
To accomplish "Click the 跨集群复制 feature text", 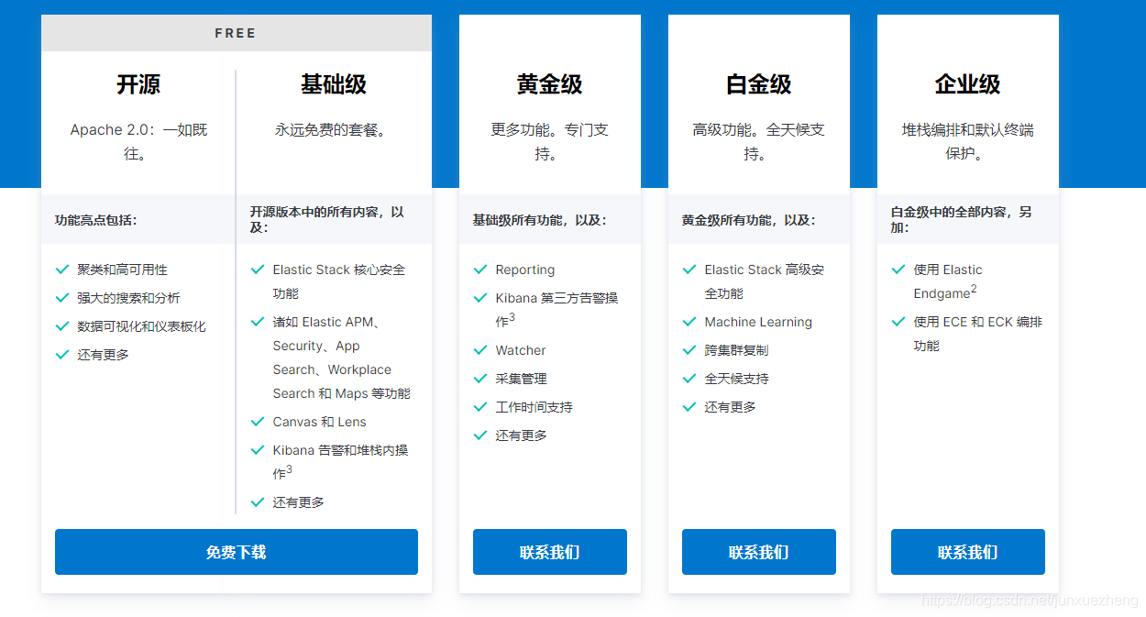I will pyautogui.click(x=736, y=350).
